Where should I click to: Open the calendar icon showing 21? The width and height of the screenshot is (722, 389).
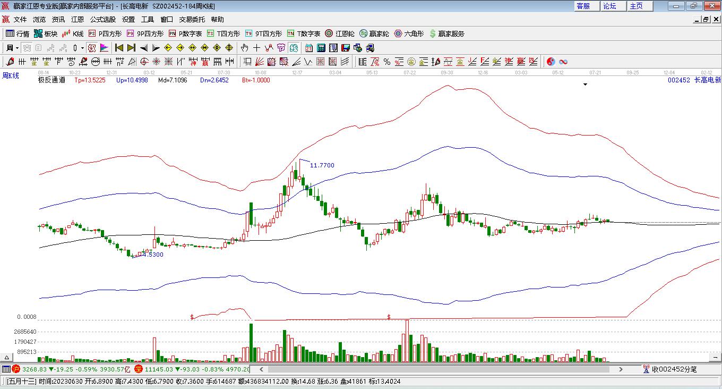point(308,48)
